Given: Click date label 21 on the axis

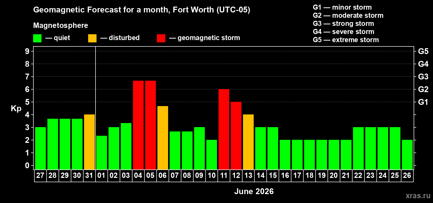Looking at the screenshot, I should tap(346, 175).
